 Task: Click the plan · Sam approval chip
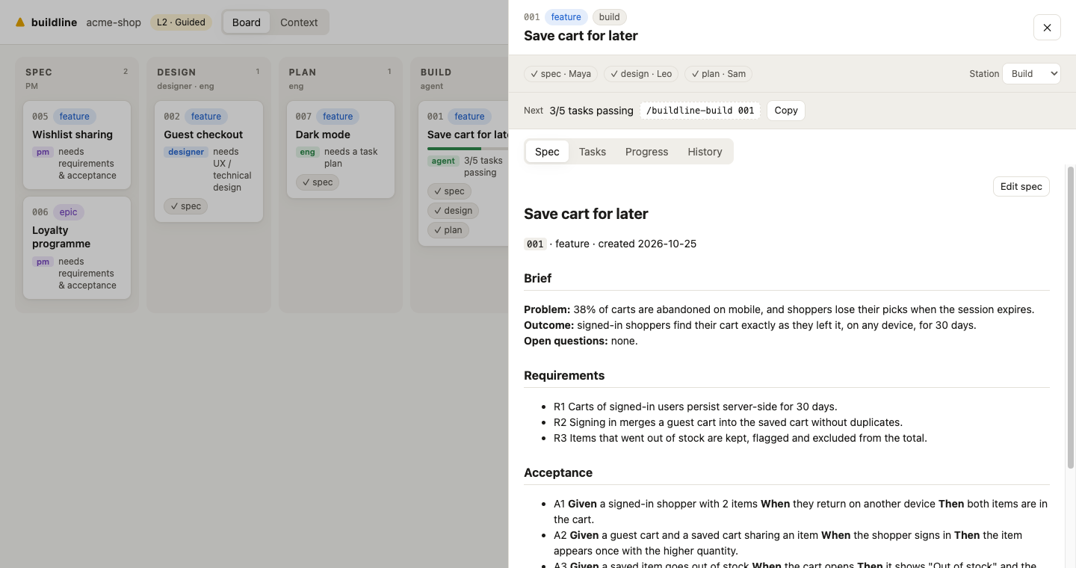click(x=718, y=74)
